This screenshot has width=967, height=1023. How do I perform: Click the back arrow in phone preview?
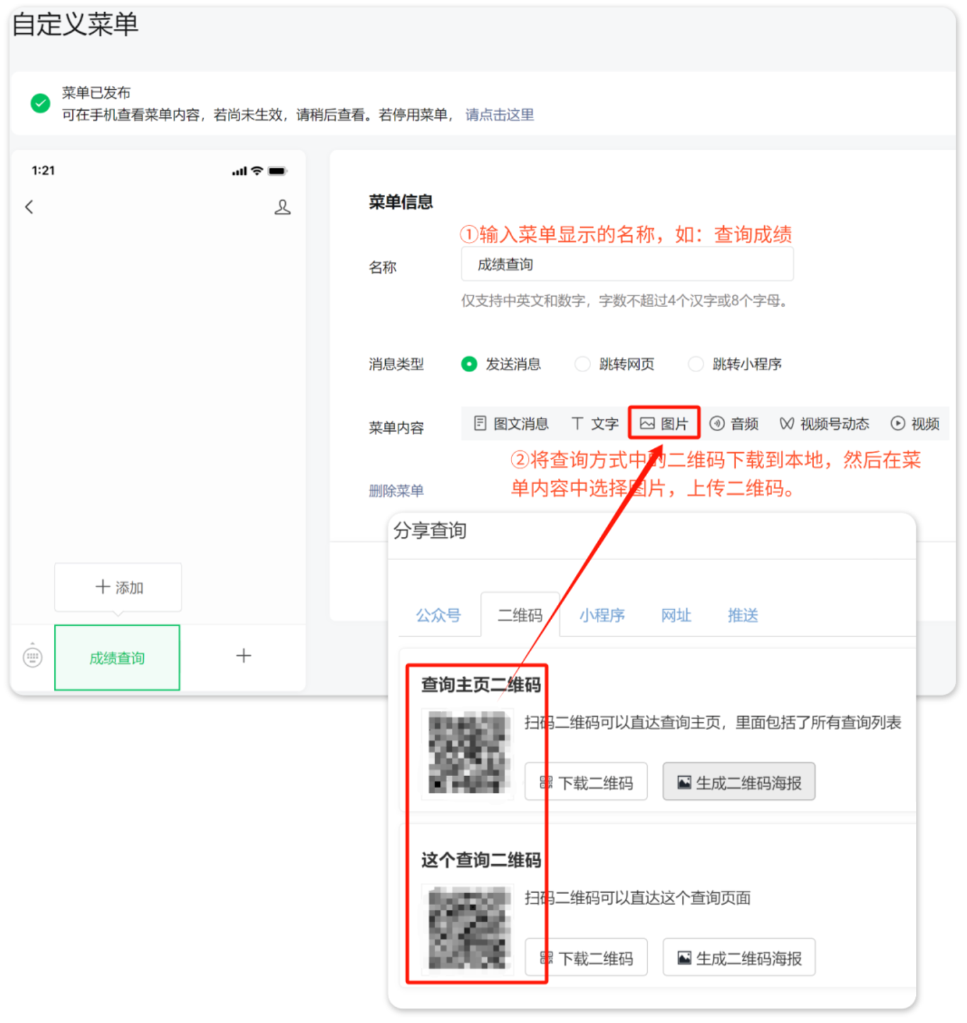pos(29,207)
